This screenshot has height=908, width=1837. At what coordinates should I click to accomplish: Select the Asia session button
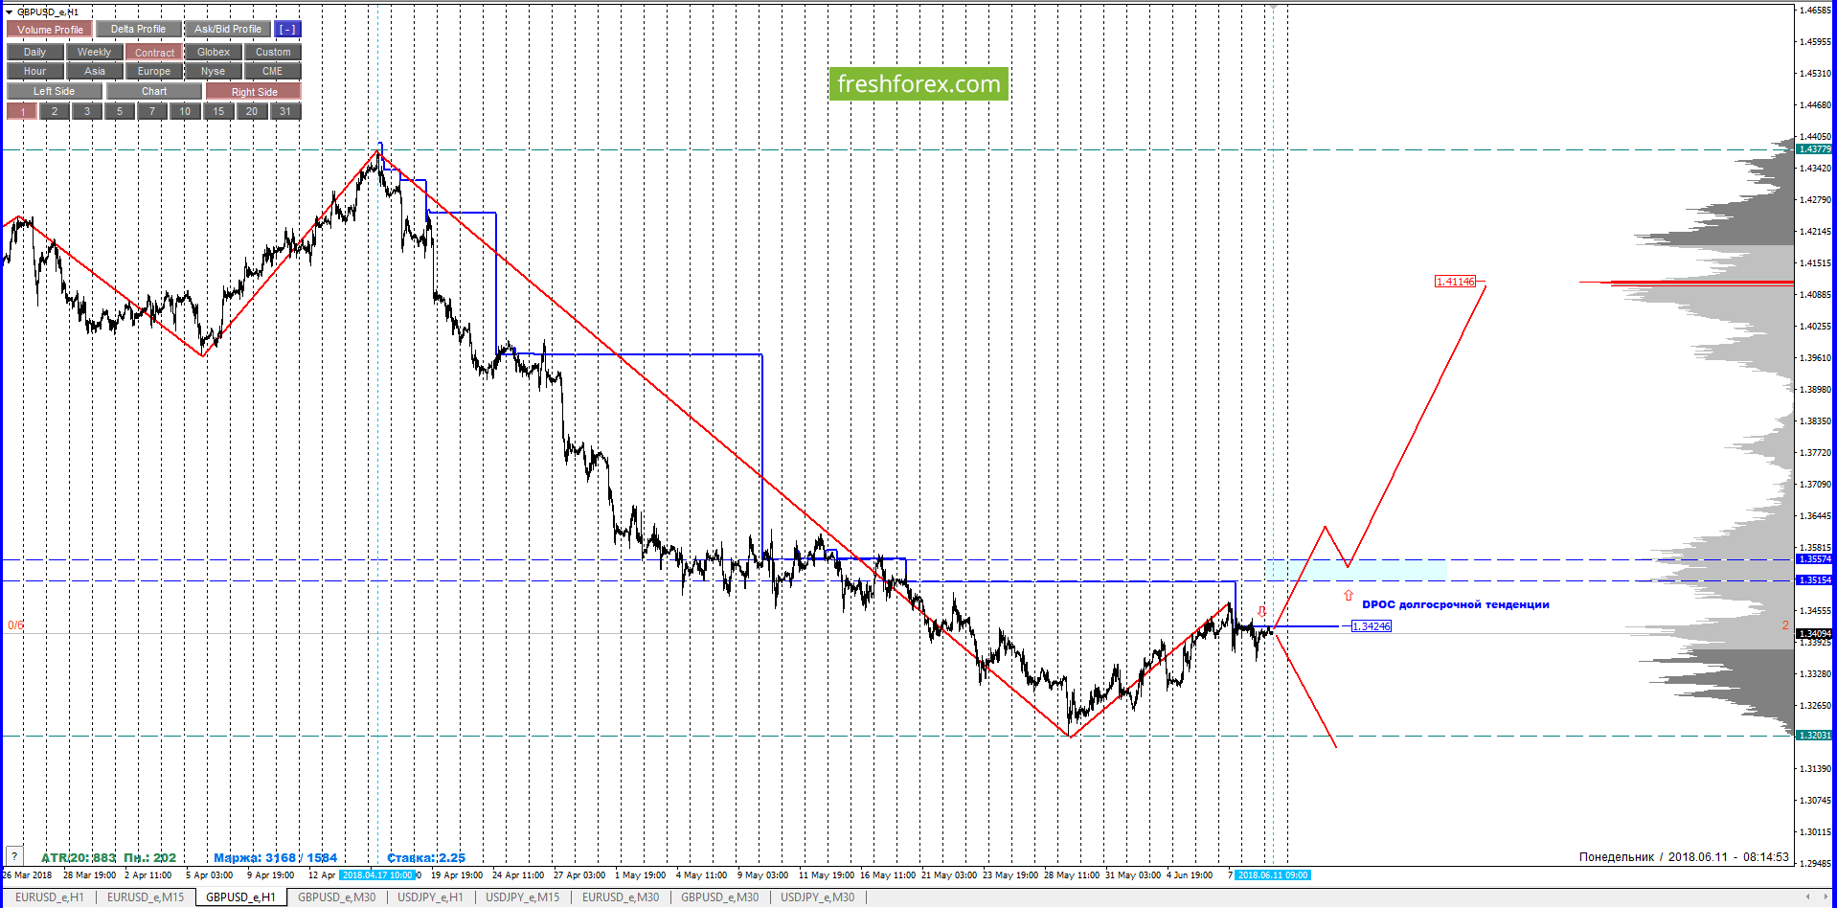click(x=94, y=72)
